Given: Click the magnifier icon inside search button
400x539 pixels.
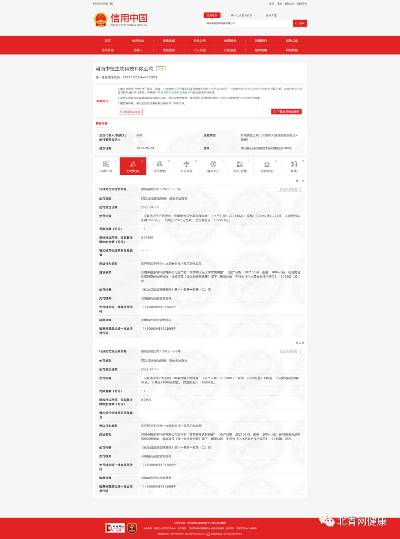Looking at the screenshot, I should (296, 23).
